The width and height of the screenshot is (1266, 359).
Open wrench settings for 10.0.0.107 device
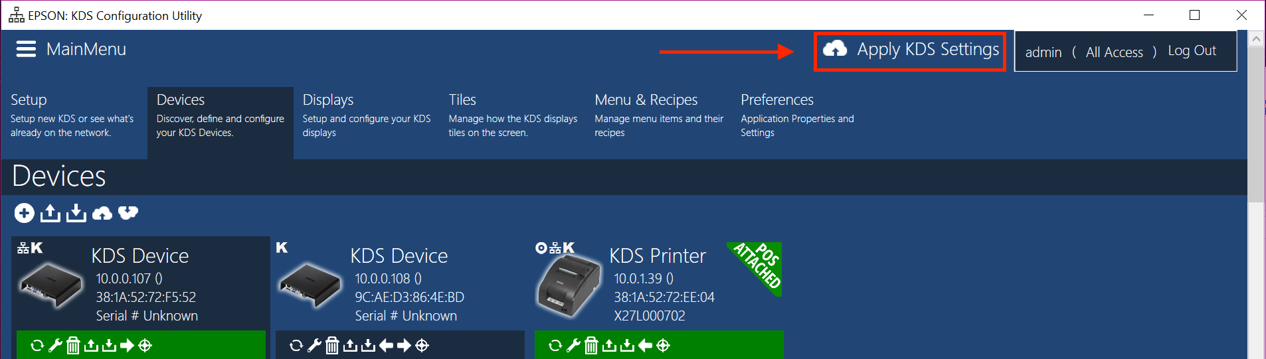[56, 346]
